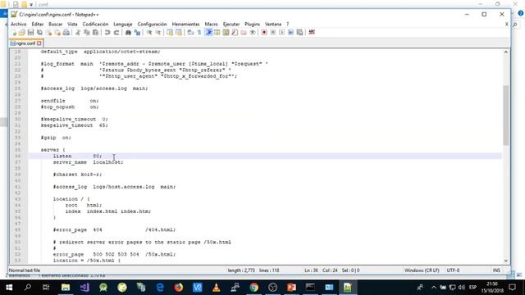Open Firefox from the taskbar
Viewport: 525px width, 295px height.
[x=179, y=288]
